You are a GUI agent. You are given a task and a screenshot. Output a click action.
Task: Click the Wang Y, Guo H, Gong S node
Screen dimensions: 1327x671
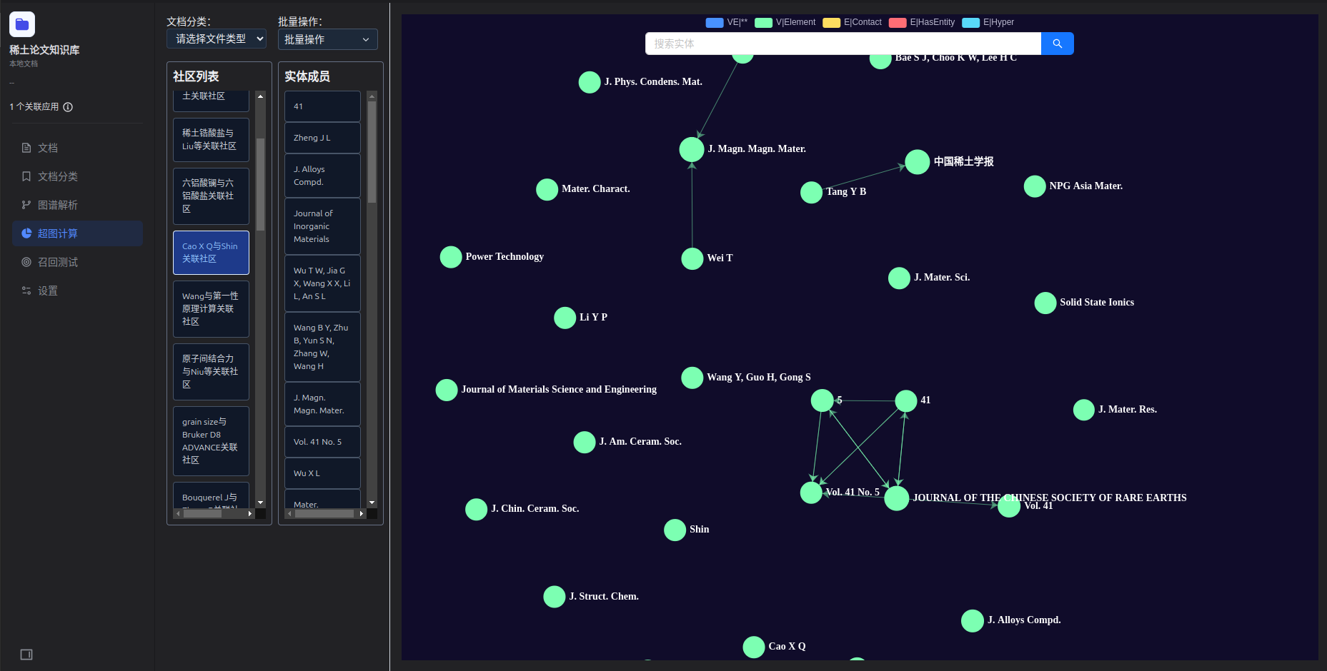click(x=692, y=378)
